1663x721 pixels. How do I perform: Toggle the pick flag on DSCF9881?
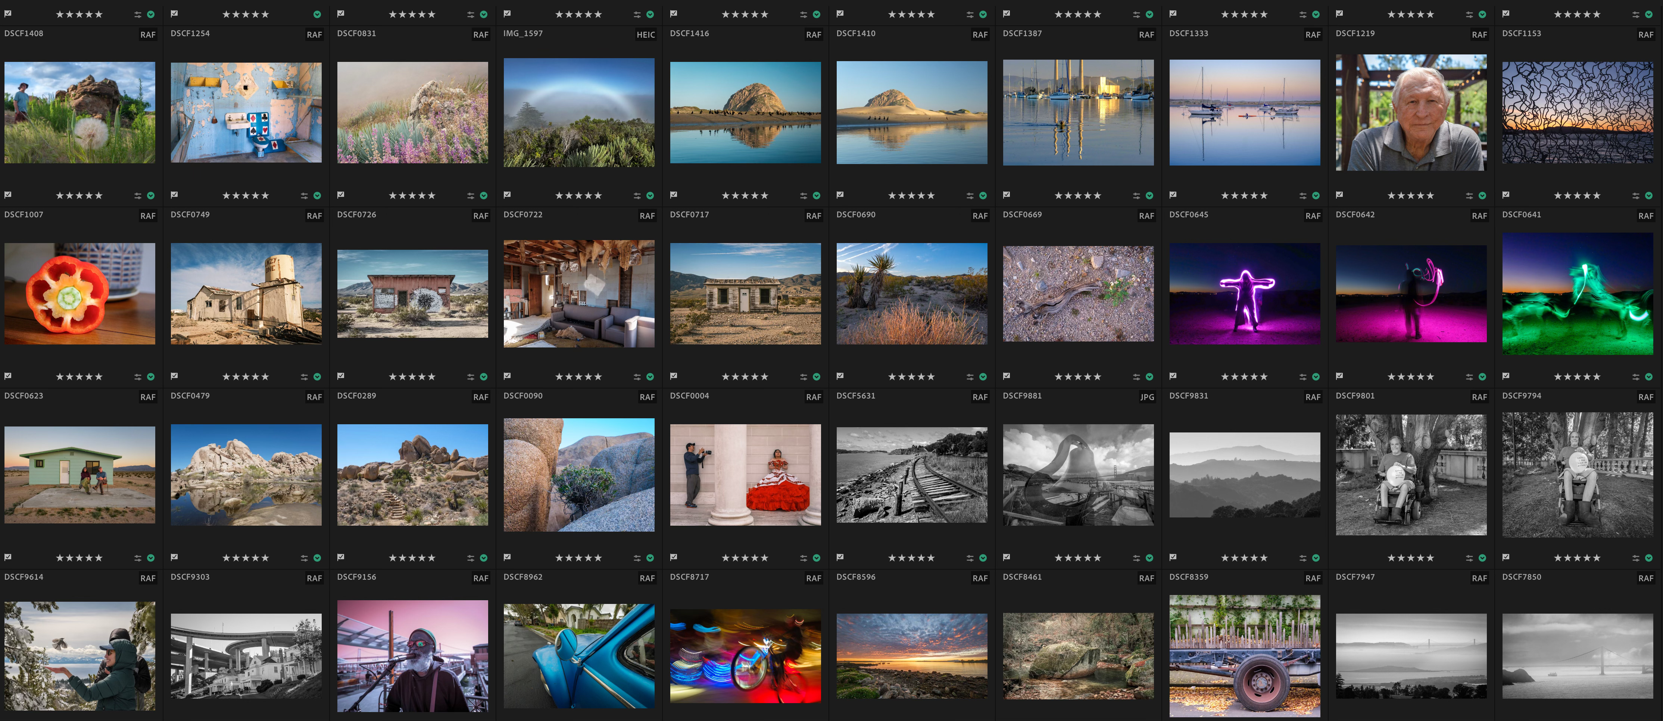[1007, 375]
